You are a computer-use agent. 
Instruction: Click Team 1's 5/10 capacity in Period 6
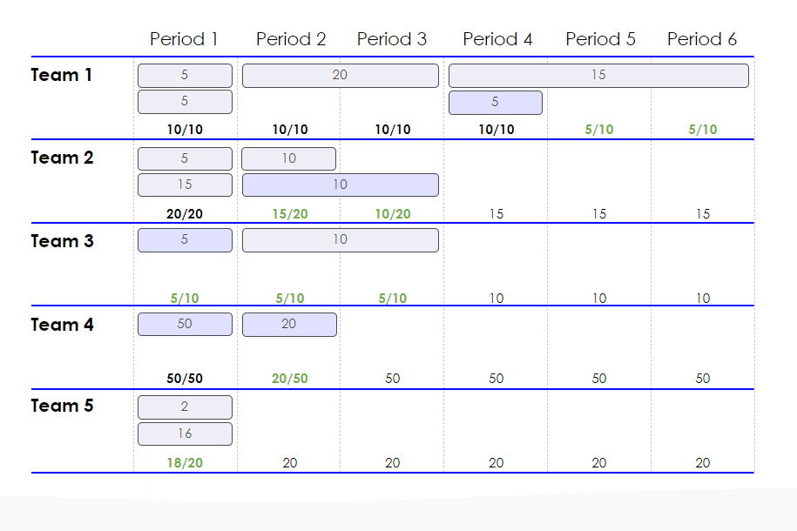click(702, 130)
